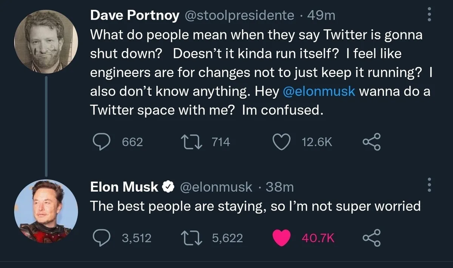Like Dave Portnoy's tweet with the heart

coord(280,142)
